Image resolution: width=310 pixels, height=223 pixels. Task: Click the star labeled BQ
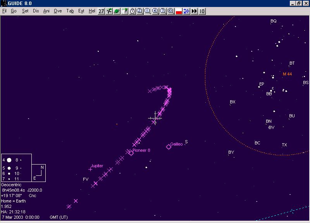coord(274,21)
